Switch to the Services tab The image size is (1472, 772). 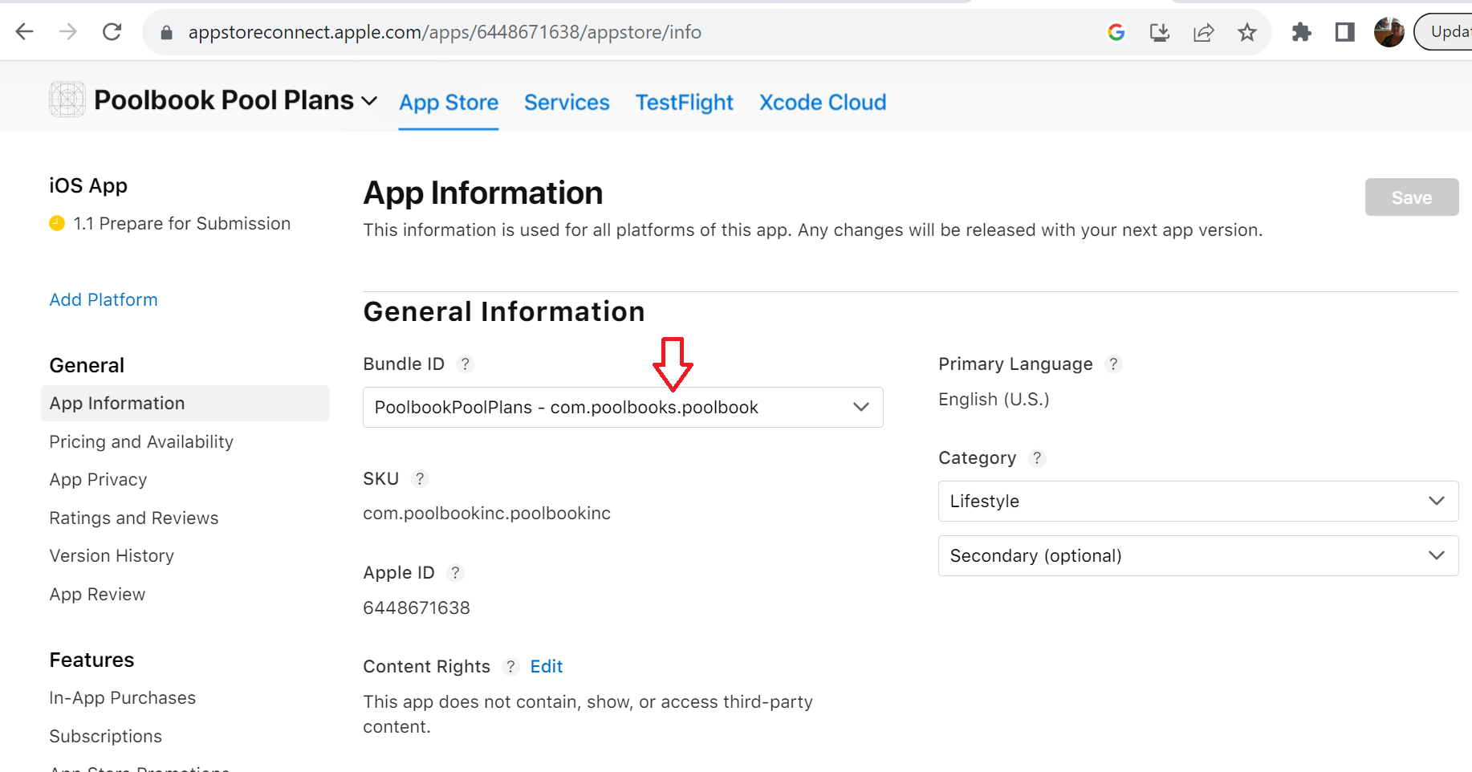point(567,103)
